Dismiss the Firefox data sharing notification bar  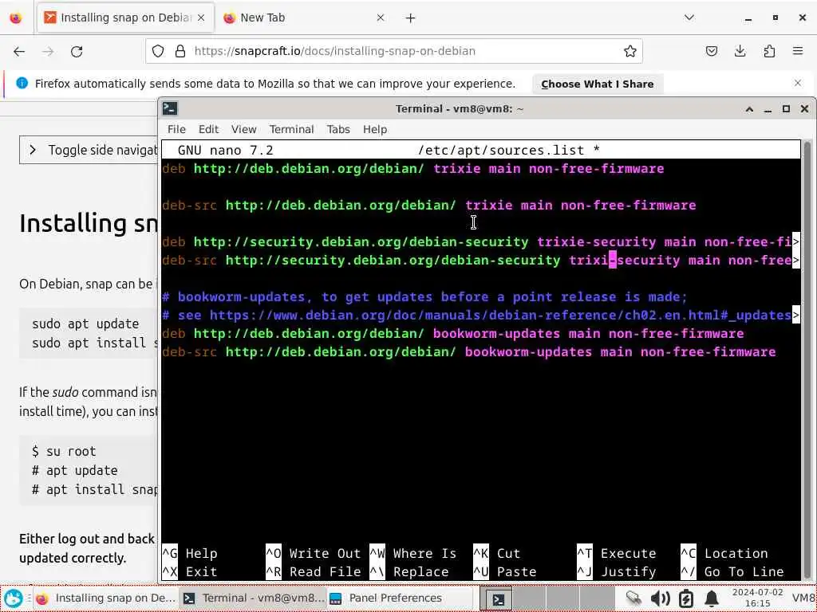798,83
